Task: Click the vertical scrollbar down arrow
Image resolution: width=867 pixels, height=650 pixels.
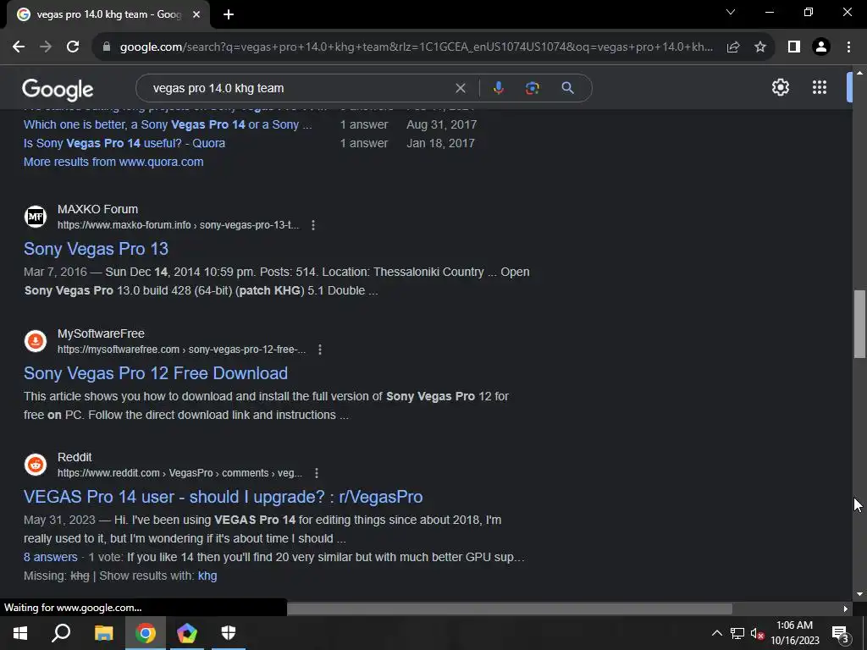Action: click(859, 594)
